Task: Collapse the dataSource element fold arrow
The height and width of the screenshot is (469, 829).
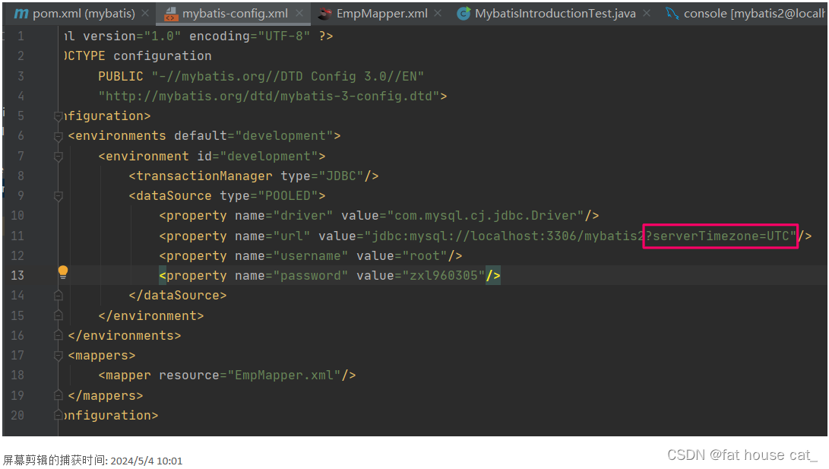Action: pyautogui.click(x=59, y=195)
